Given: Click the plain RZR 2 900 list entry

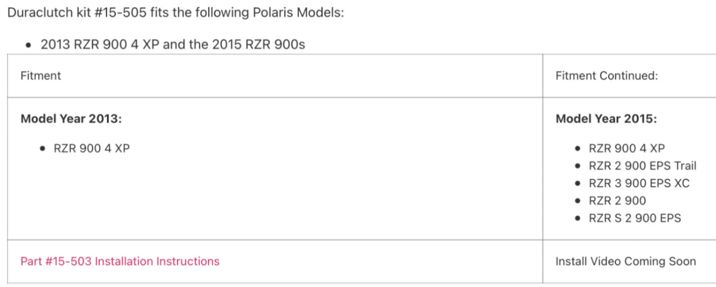Looking at the screenshot, I should [617, 201].
